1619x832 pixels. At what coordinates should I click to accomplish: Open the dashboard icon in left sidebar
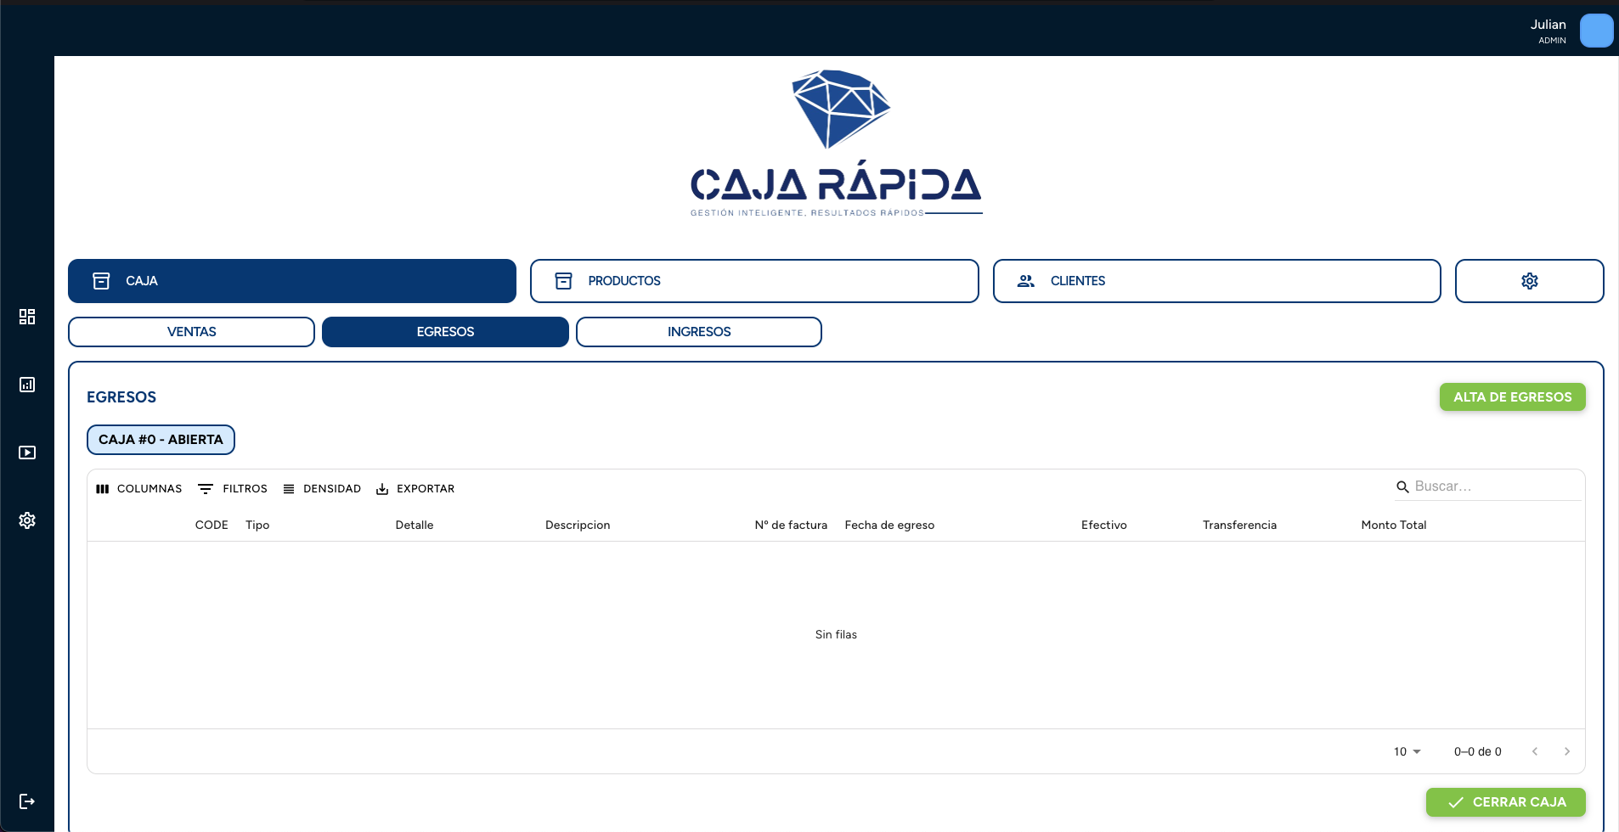pos(27,317)
